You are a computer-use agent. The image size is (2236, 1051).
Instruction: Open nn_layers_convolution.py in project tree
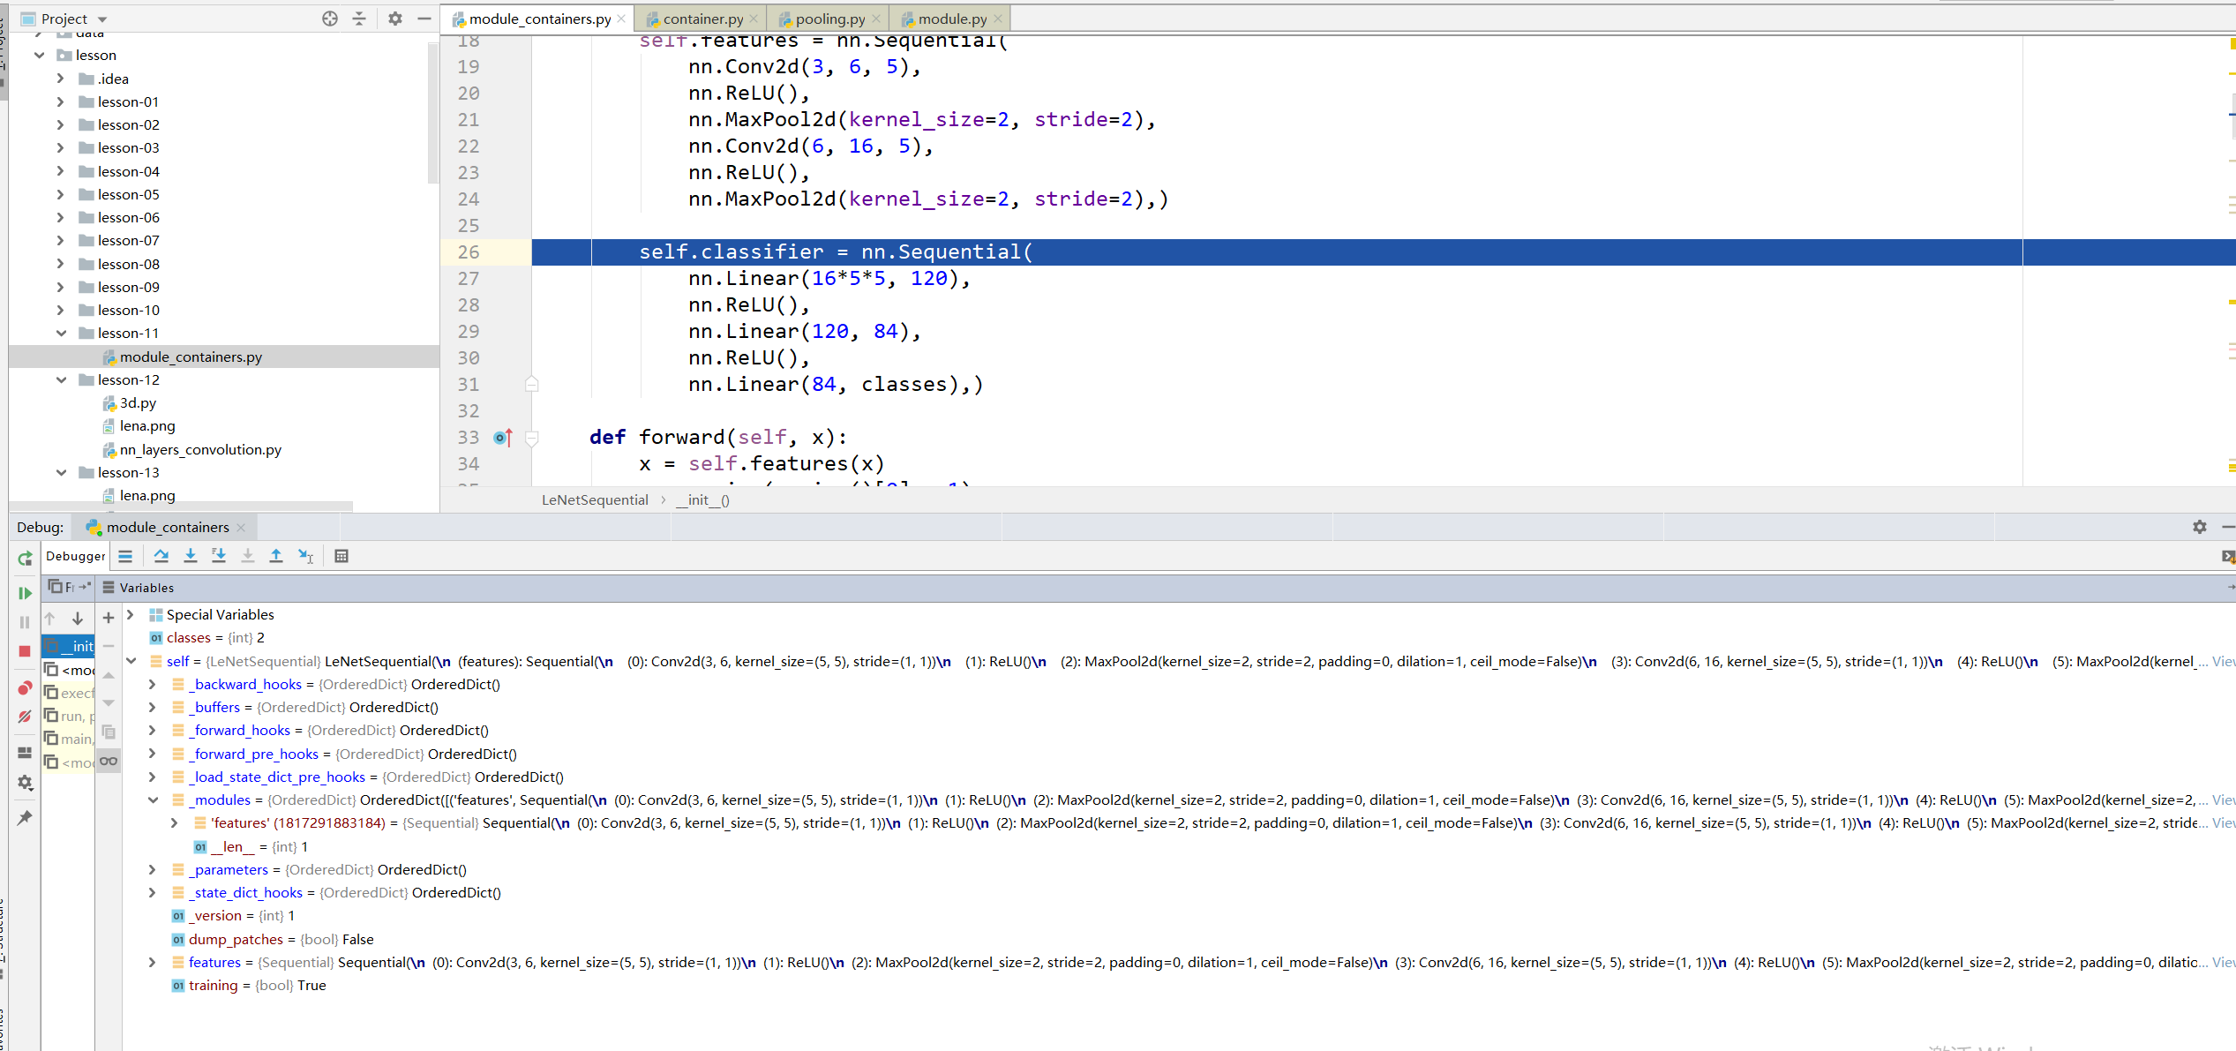coord(200,449)
